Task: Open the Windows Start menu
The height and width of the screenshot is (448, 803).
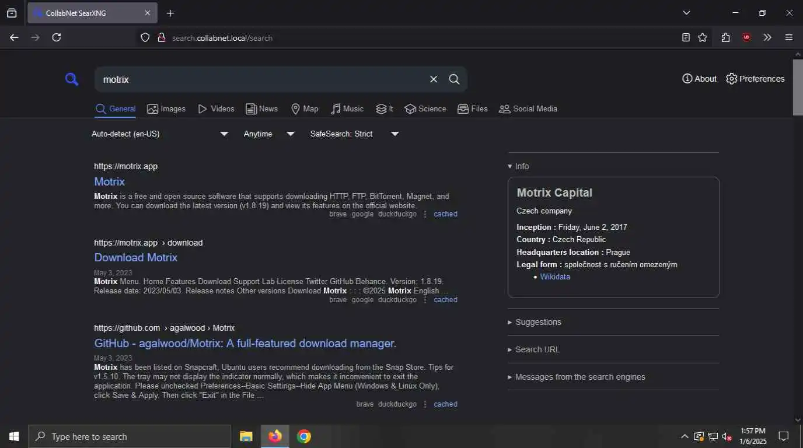Action: (14, 436)
